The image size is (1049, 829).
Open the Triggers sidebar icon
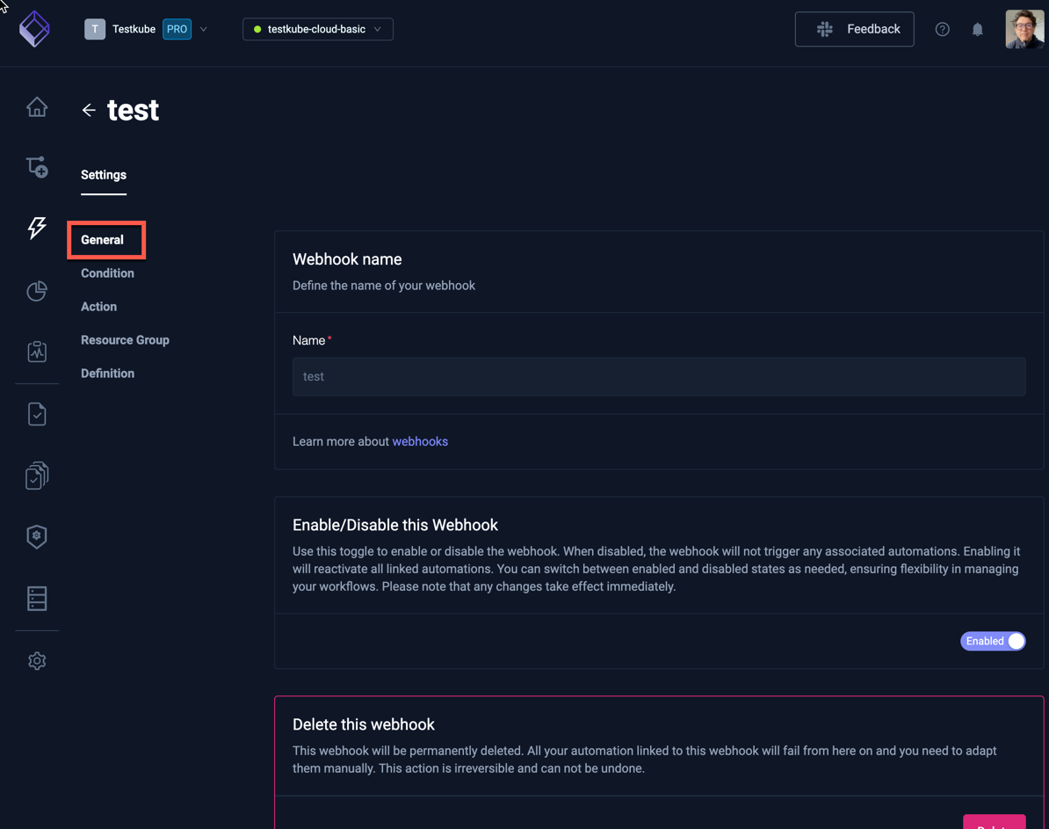tap(37, 167)
